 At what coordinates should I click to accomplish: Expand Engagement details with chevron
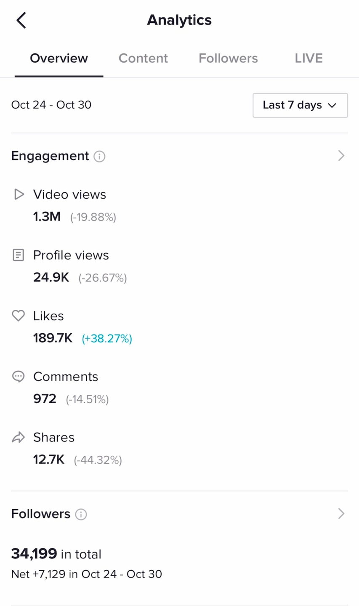(x=341, y=156)
